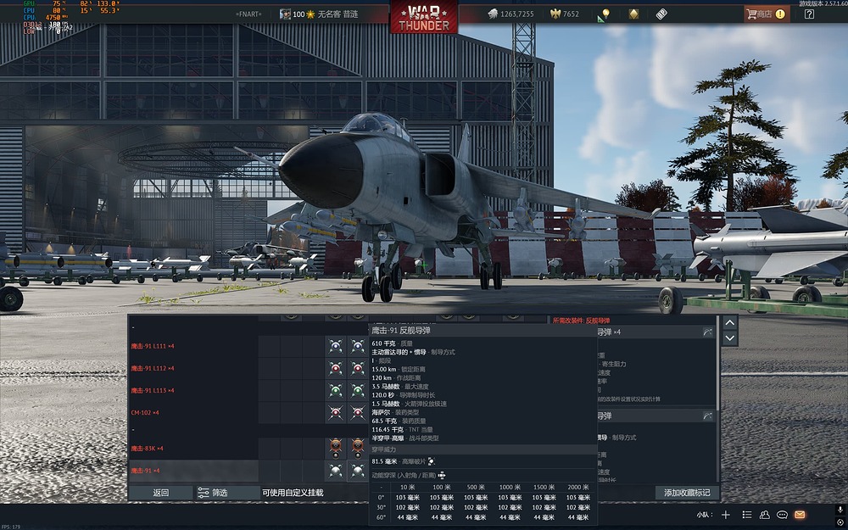This screenshot has height=530, width=848.
Task: Click the 返回 back button
Action: coord(160,493)
